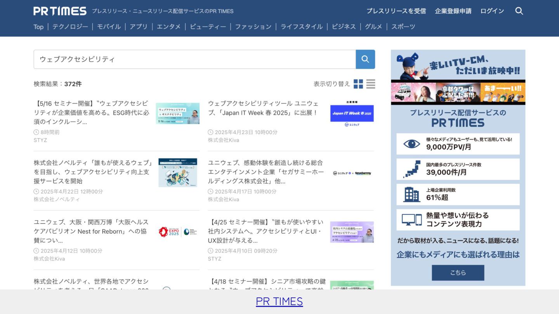
Task: Open the 4/18 セミナー開催 シニア市場 article
Action: 267,285
